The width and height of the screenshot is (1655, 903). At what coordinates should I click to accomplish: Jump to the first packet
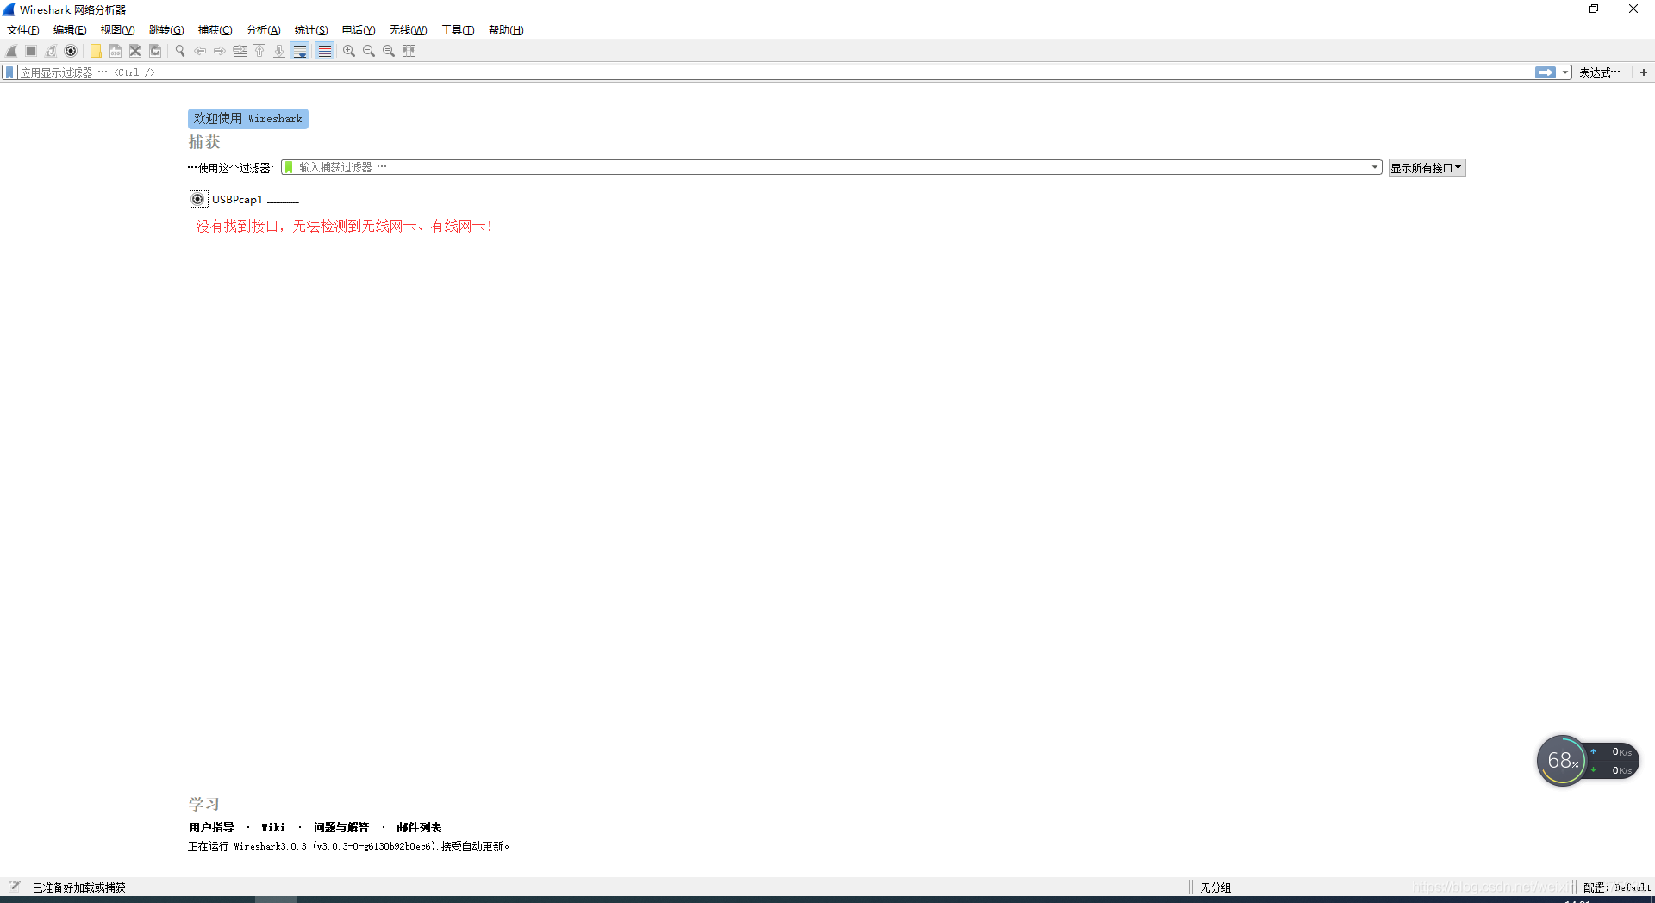[259, 51]
